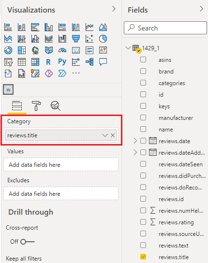The image size is (208, 263).
Task: Select the Gauge visualization icon
Action: tap(62, 50)
